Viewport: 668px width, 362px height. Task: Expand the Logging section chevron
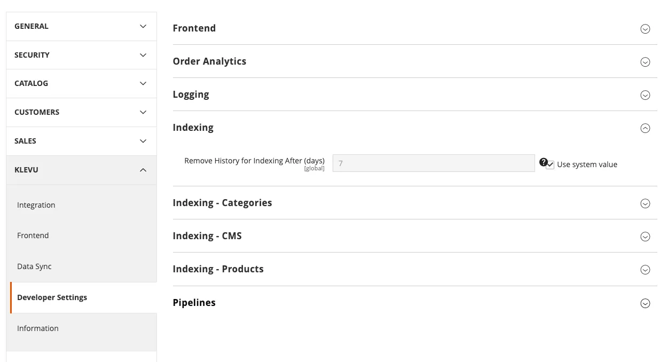click(x=645, y=95)
